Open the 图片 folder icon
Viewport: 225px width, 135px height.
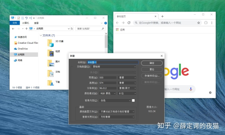[x=51, y=63]
